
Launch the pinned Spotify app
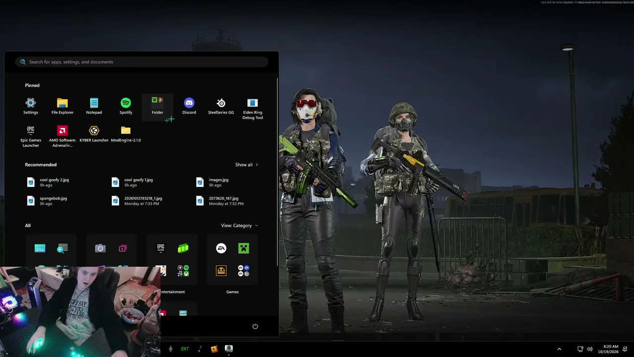(x=126, y=106)
